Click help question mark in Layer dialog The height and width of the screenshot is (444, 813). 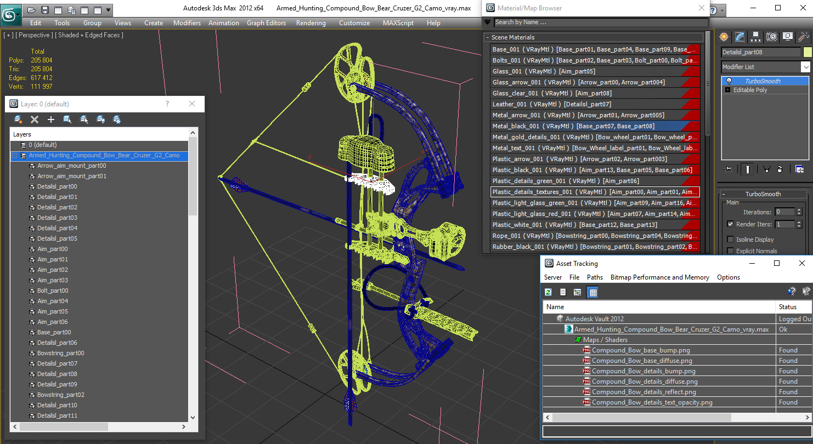[167, 104]
